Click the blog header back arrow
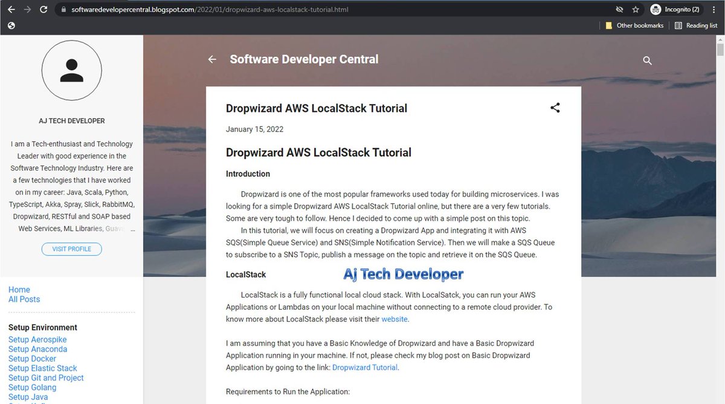The height and width of the screenshot is (404, 725). (x=211, y=59)
